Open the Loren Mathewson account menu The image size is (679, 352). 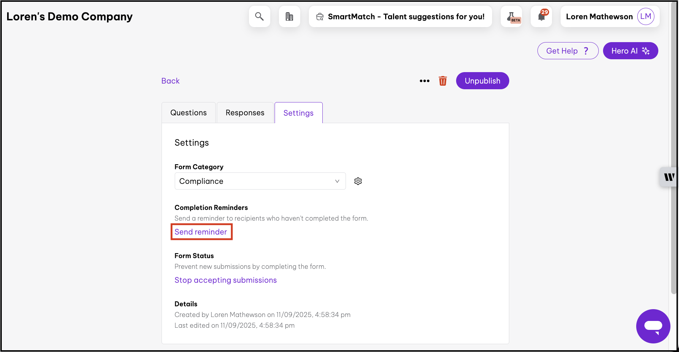pos(599,17)
